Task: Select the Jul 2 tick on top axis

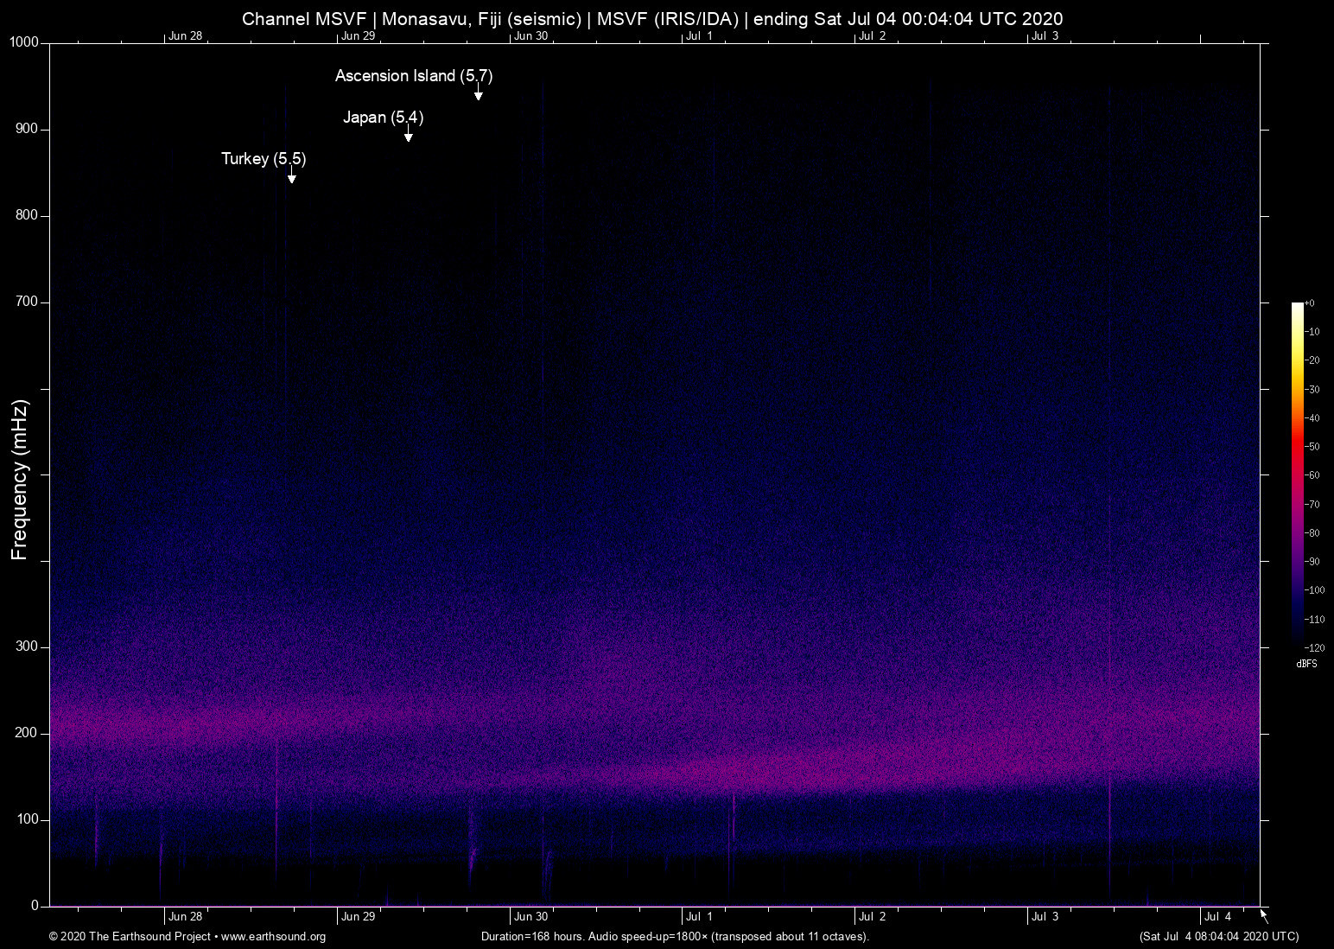Action: [x=871, y=35]
